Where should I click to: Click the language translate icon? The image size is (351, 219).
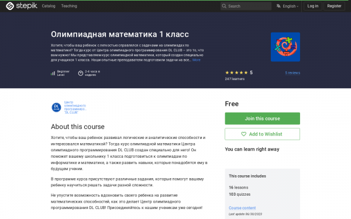[x=278, y=6]
